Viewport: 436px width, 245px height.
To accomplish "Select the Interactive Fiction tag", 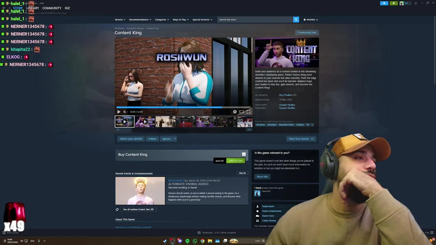I will pyautogui.click(x=286, y=125).
